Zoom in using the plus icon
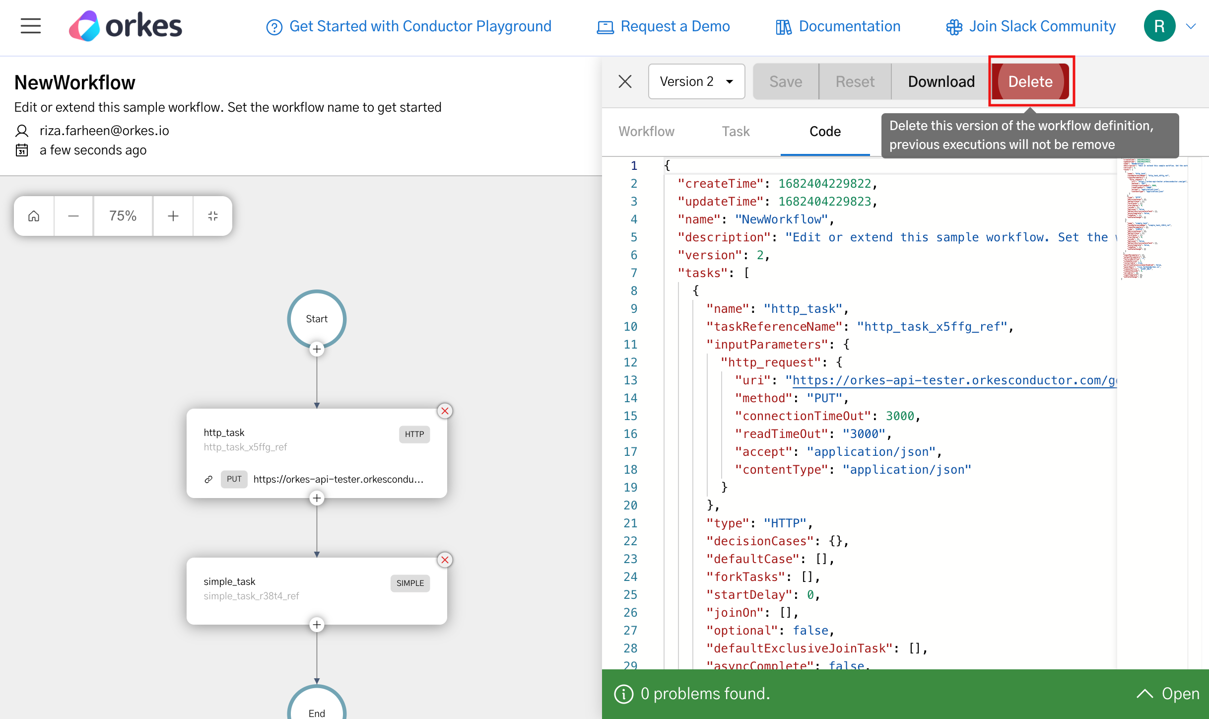This screenshot has height=719, width=1209. 172,216
